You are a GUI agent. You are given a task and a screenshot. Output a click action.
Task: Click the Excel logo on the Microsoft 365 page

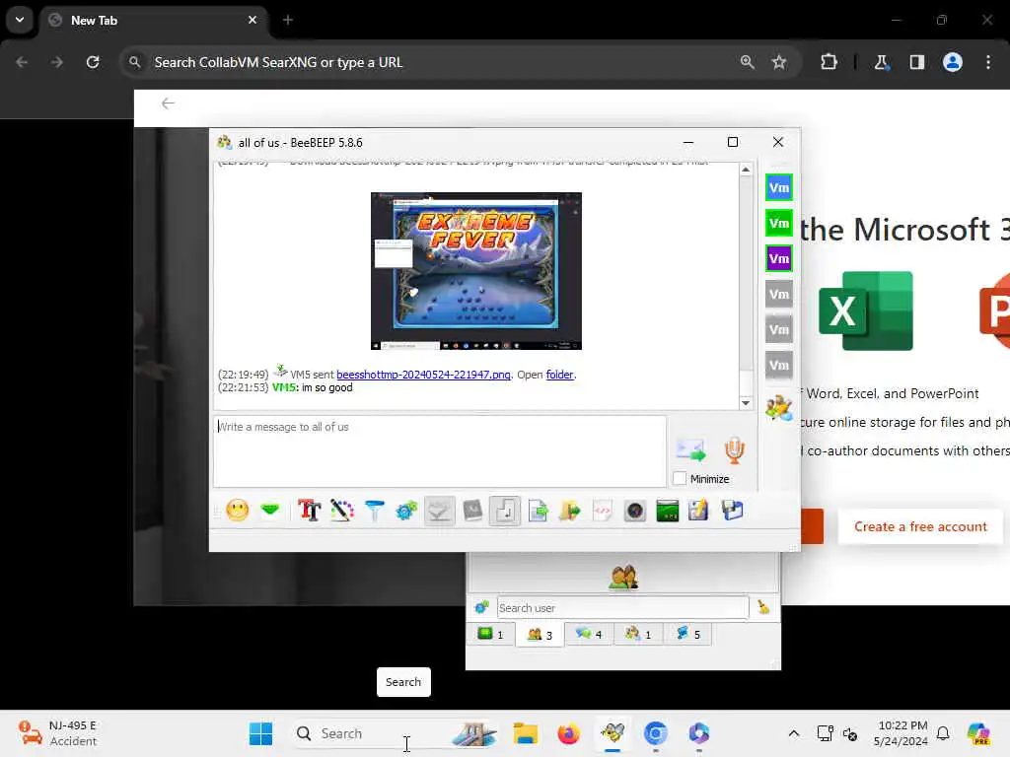coord(865,310)
